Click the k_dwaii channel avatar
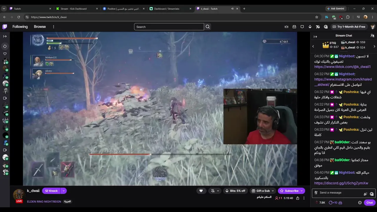The height and width of the screenshot is (212, 377). (x=19, y=195)
